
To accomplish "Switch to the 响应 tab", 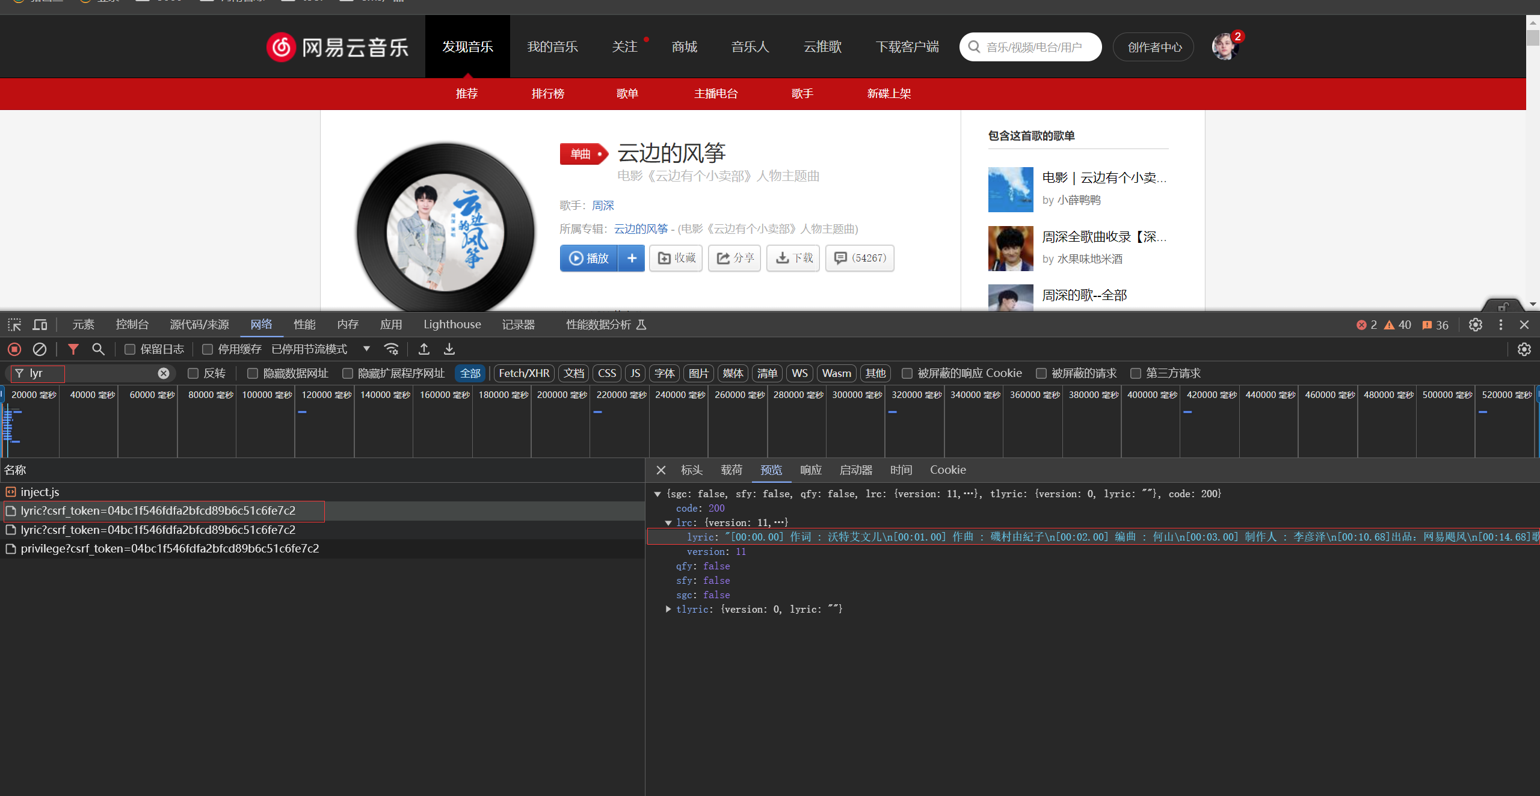I will 810,470.
